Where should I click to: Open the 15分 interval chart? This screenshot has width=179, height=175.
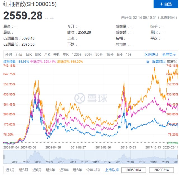click(110, 54)
